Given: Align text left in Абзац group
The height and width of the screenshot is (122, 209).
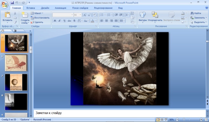Looking at the screenshot, I should tap(102, 21).
